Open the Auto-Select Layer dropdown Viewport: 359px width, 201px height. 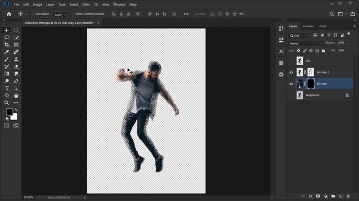60,15
